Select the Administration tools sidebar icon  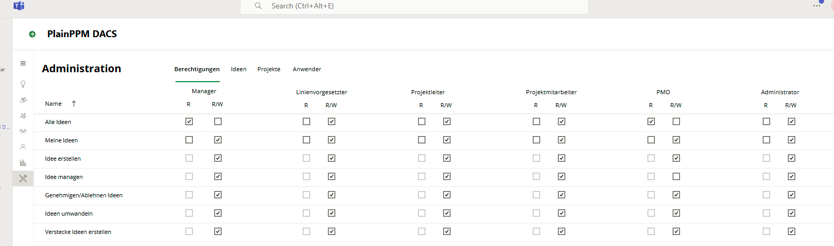[23, 178]
